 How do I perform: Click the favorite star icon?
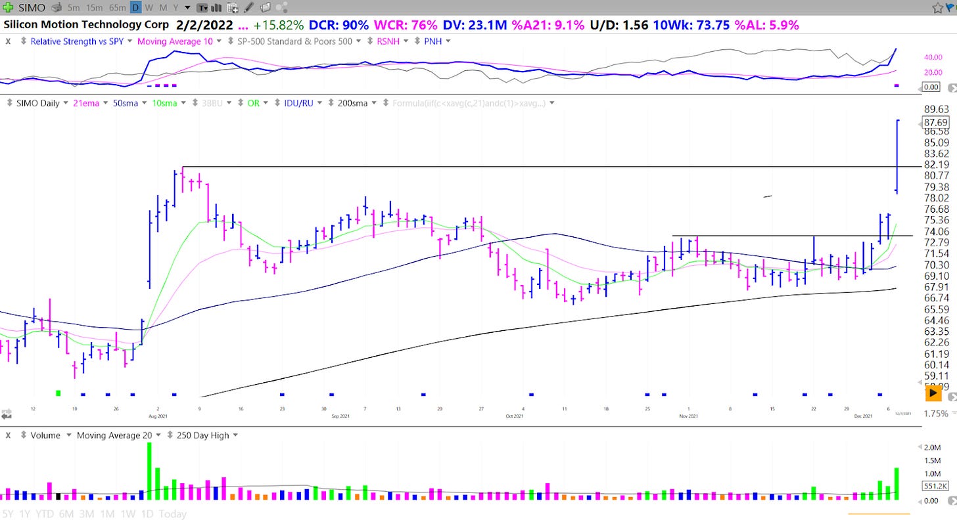click(x=938, y=7)
